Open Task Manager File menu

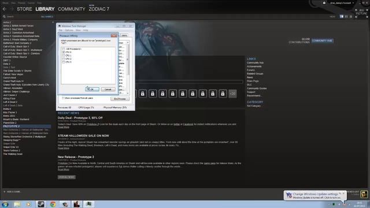click(60, 30)
